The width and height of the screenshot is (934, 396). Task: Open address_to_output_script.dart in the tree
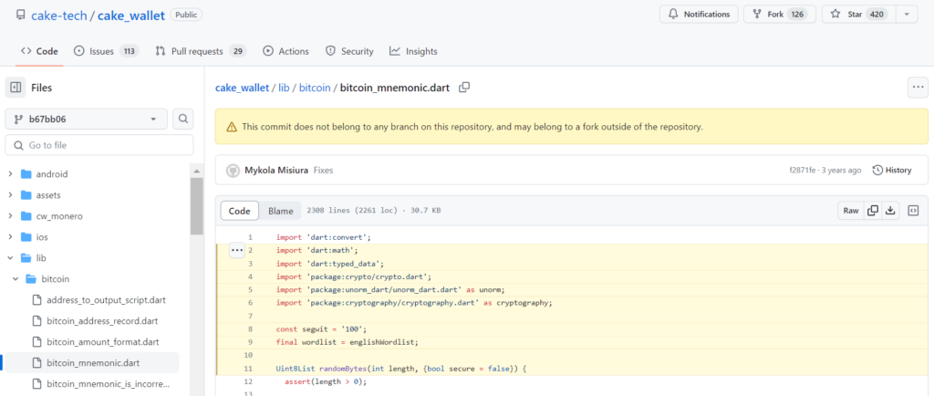pos(106,300)
